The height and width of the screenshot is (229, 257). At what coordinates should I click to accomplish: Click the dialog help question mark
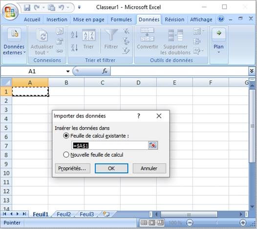pyautogui.click(x=139, y=116)
